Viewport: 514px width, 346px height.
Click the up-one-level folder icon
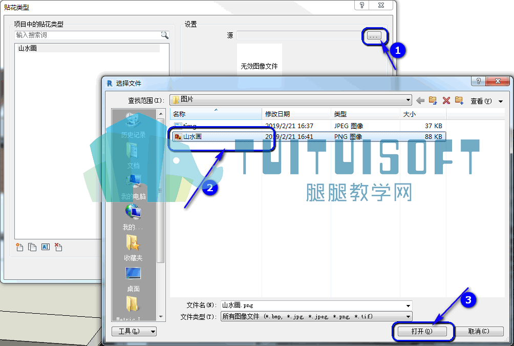click(x=433, y=100)
